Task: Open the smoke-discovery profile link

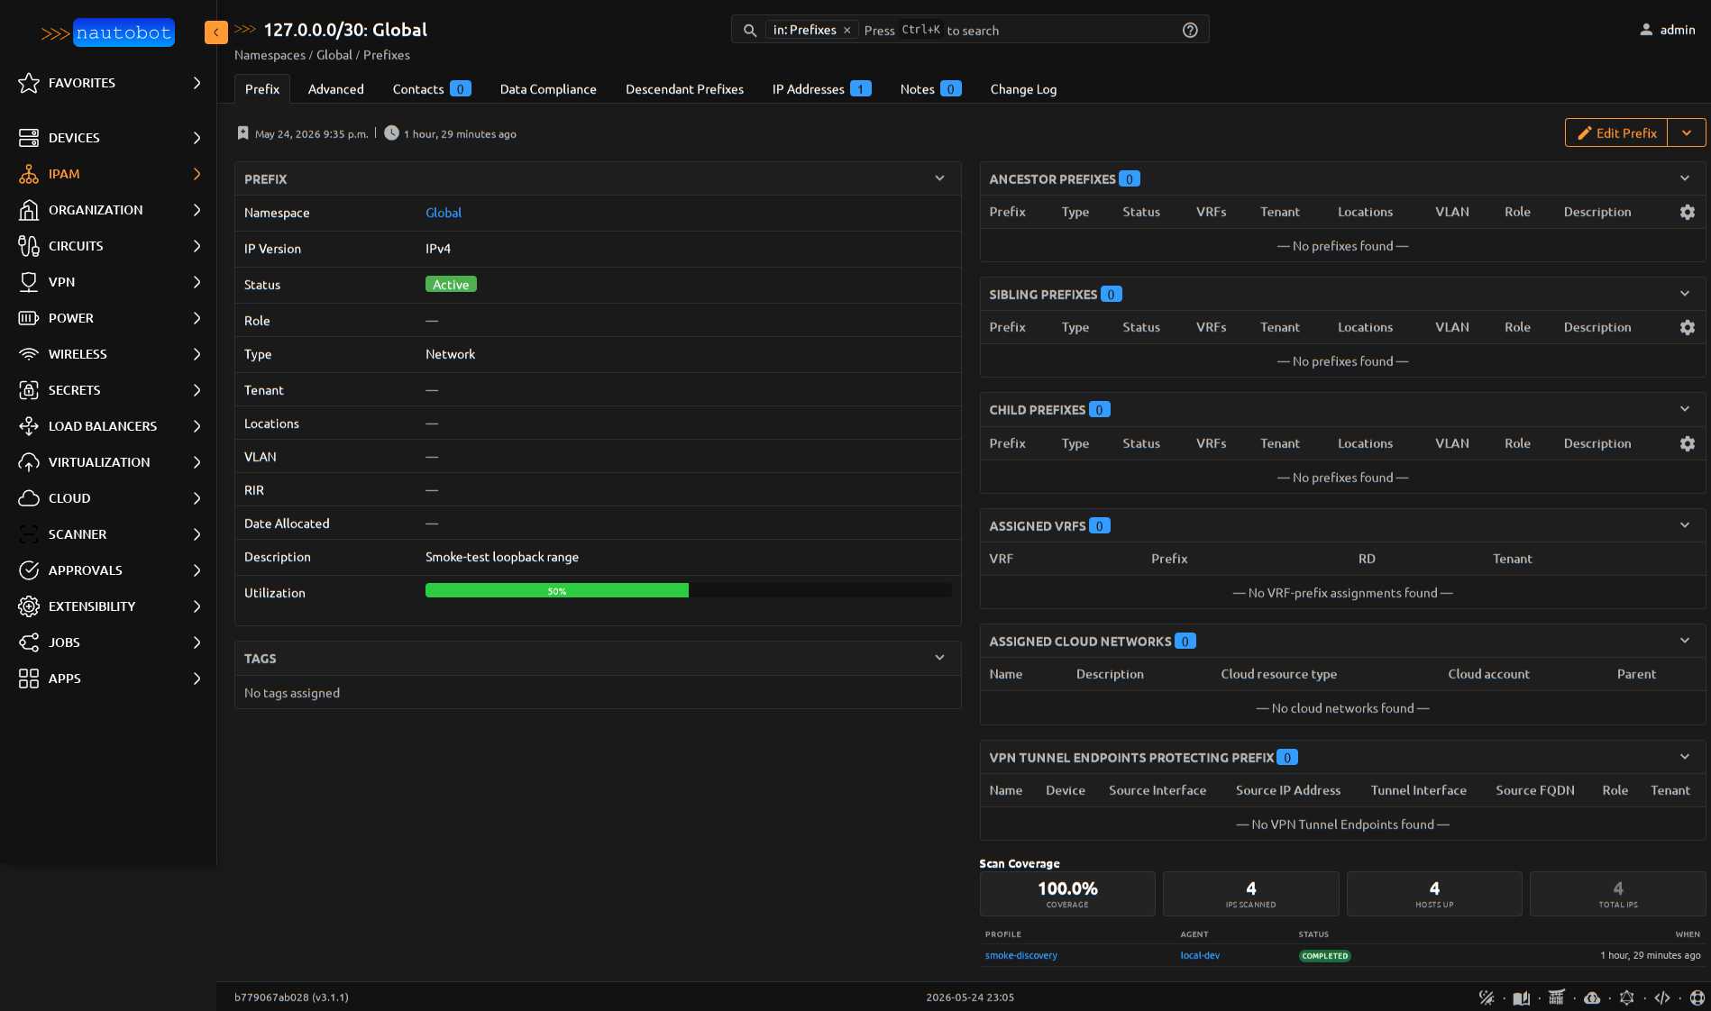Action: point(1021,955)
